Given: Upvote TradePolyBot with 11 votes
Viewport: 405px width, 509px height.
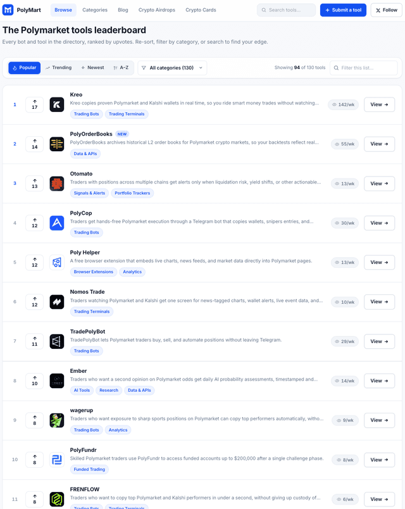Looking at the screenshot, I should point(34,341).
